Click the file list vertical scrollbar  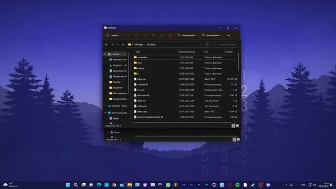pos(238,61)
